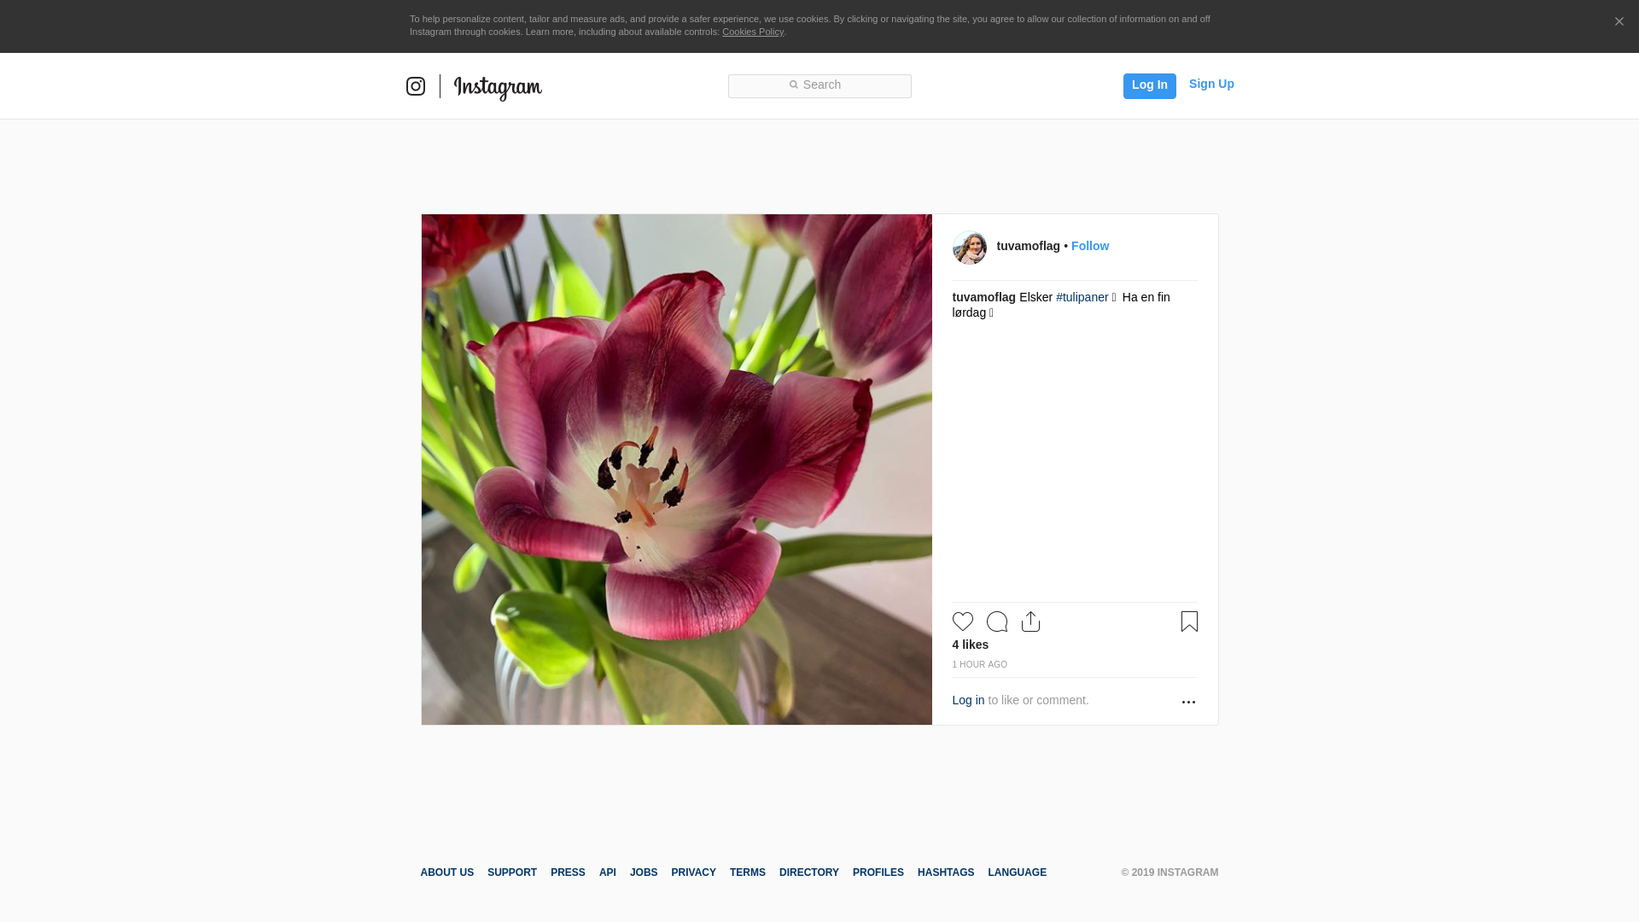The image size is (1639, 922).
Task: Dismiss the cookie notice banner
Action: 1619,21
